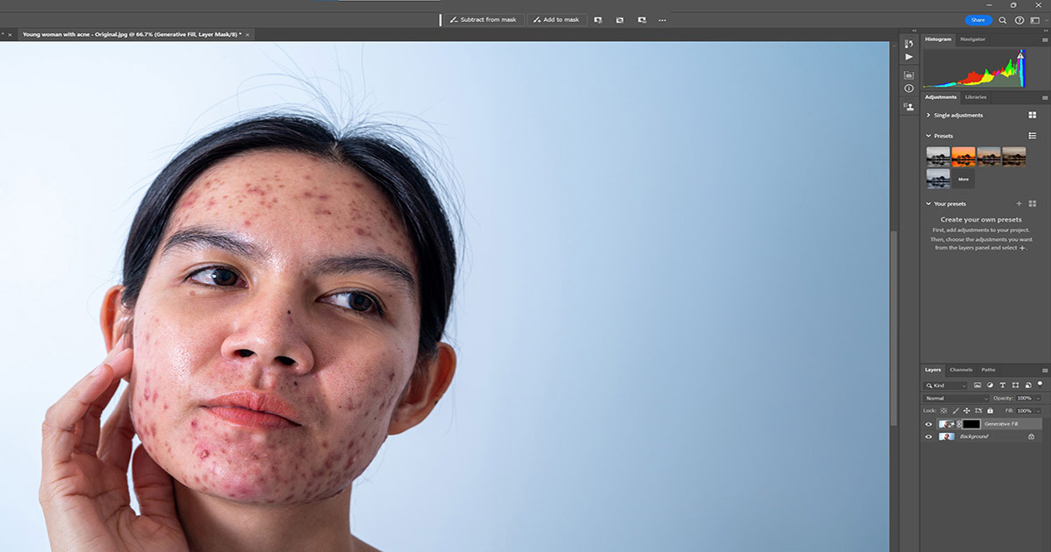Open Photoshop search with the magnifier icon

coord(1003,20)
